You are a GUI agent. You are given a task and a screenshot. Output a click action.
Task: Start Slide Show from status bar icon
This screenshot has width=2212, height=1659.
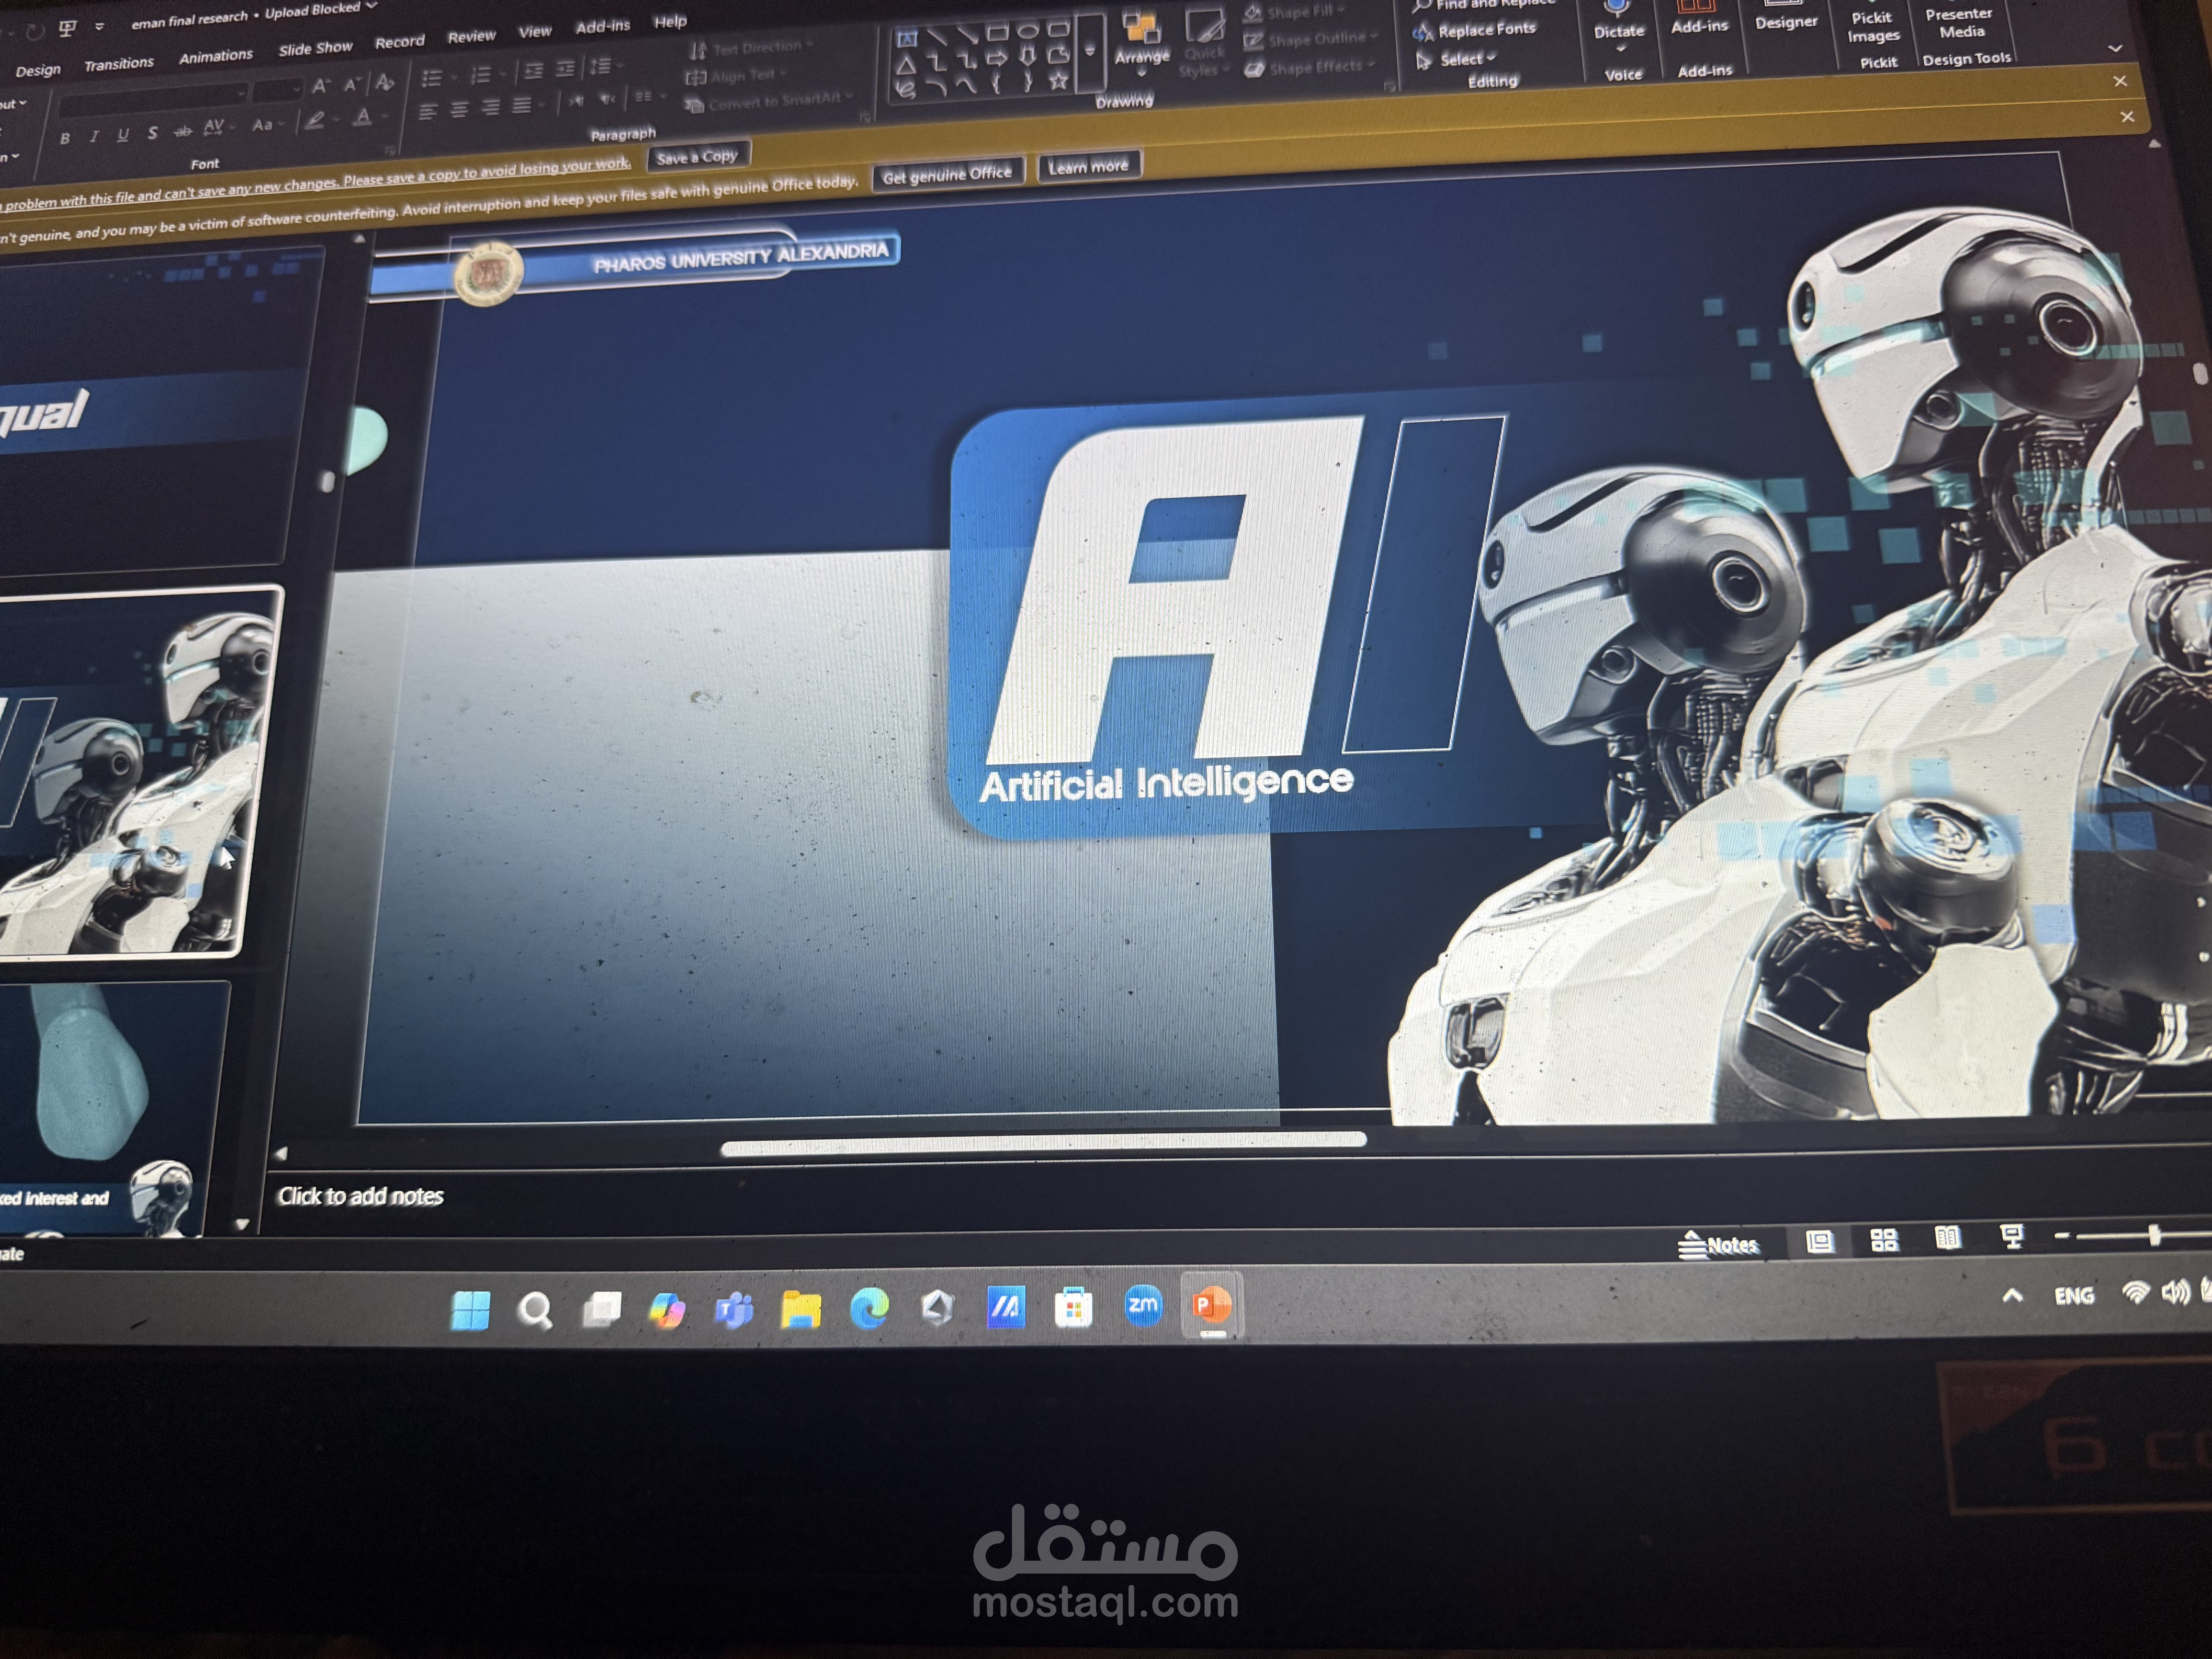coord(2012,1236)
